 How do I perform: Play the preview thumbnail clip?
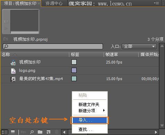pyautogui.click(x=6, y=28)
